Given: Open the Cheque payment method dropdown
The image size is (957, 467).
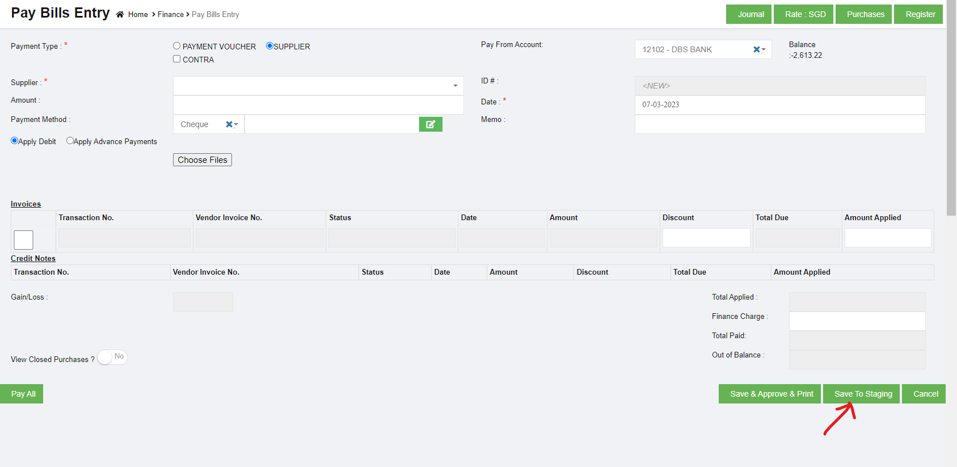Looking at the screenshot, I should [236, 125].
